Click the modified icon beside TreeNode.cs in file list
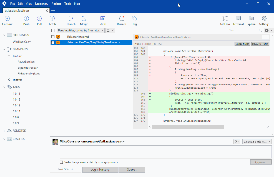Viewport: 274px width, 177px height. point(58,43)
